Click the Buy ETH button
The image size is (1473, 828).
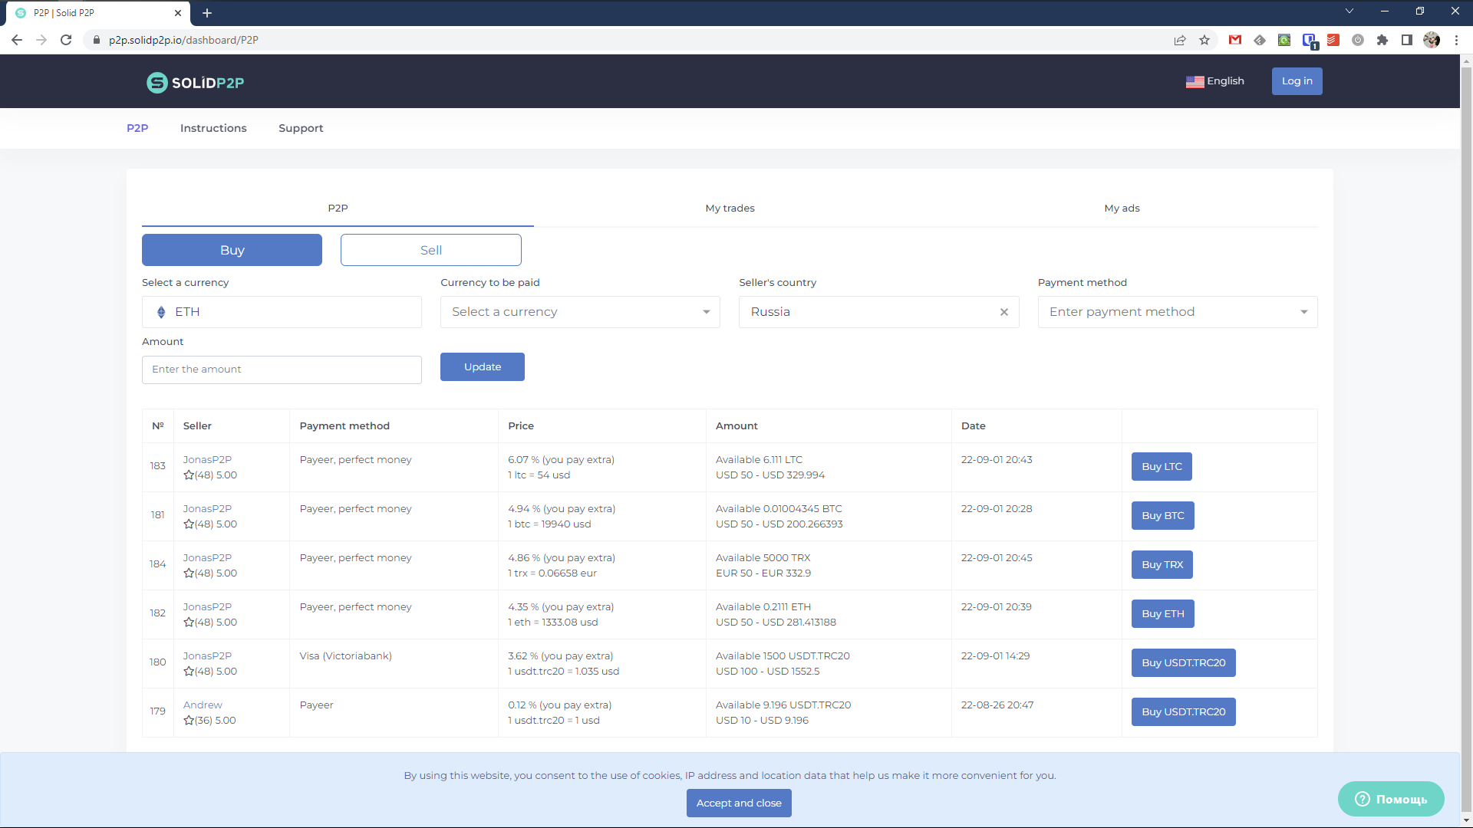point(1162,613)
